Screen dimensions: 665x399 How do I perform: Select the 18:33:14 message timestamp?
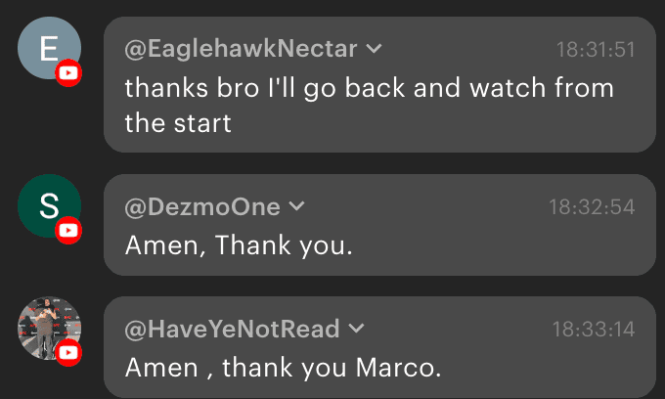point(594,329)
